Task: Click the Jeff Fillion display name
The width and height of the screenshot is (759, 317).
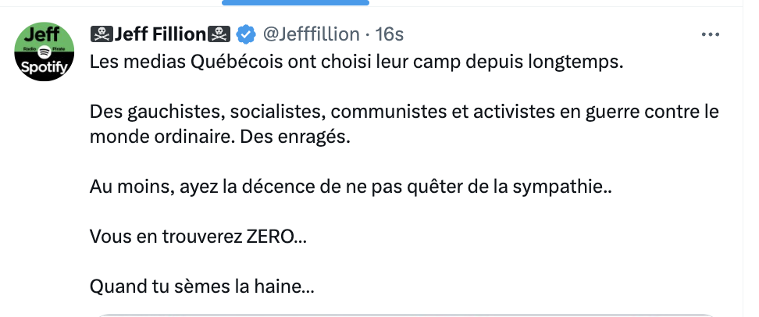Action: point(160,34)
